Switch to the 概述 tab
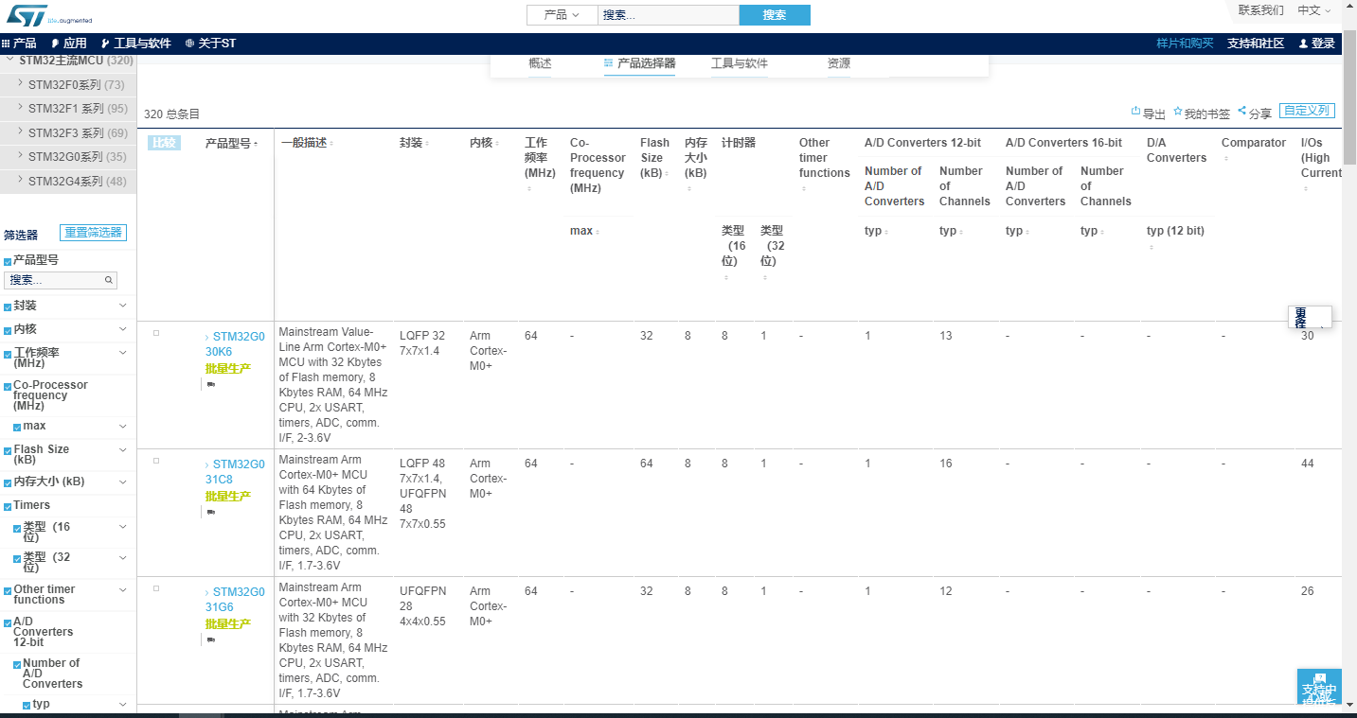The height and width of the screenshot is (718, 1357). coord(540,63)
